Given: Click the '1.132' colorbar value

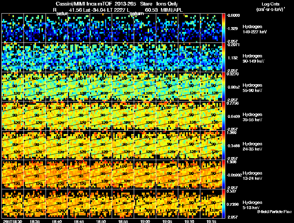Looking at the screenshot, I should coord(233,58).
